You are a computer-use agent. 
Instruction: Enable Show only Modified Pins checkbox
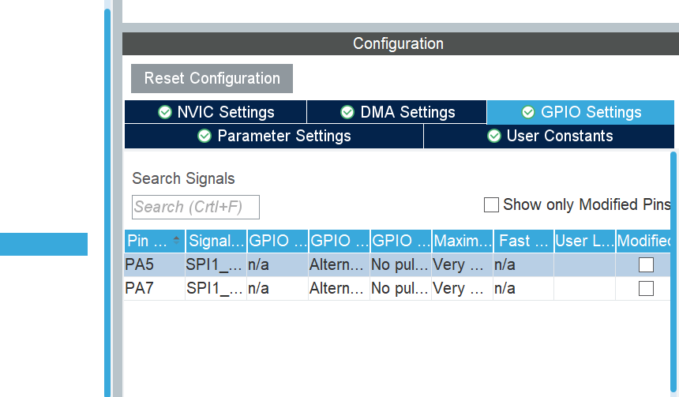click(x=491, y=204)
